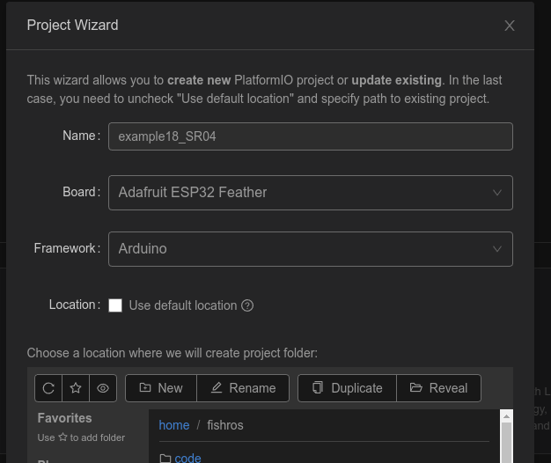Click help icon beside Use default location

tap(247, 305)
